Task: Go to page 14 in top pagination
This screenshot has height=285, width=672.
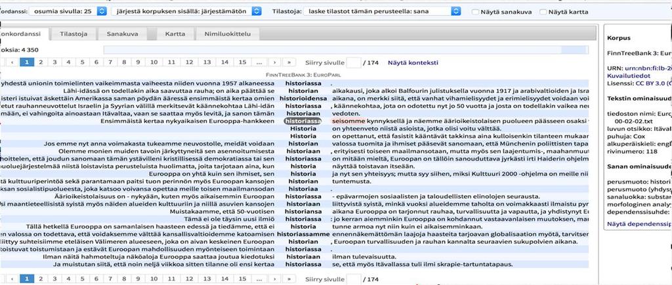Action: (x=224, y=62)
